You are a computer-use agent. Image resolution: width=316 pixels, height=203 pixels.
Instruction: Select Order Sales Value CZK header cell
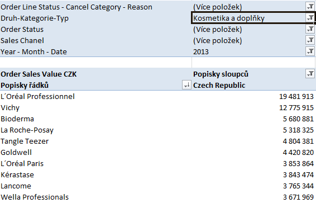pyautogui.click(x=96, y=74)
